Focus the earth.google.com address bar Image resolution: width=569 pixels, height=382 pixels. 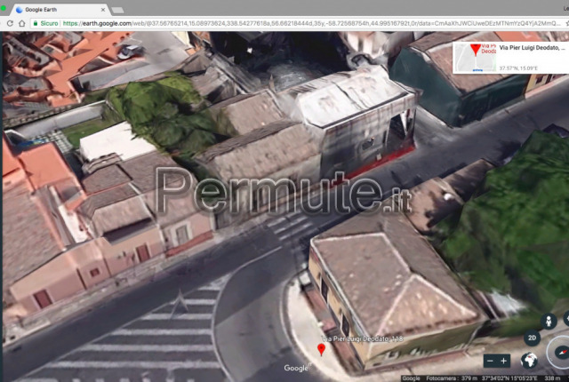tap(312, 23)
